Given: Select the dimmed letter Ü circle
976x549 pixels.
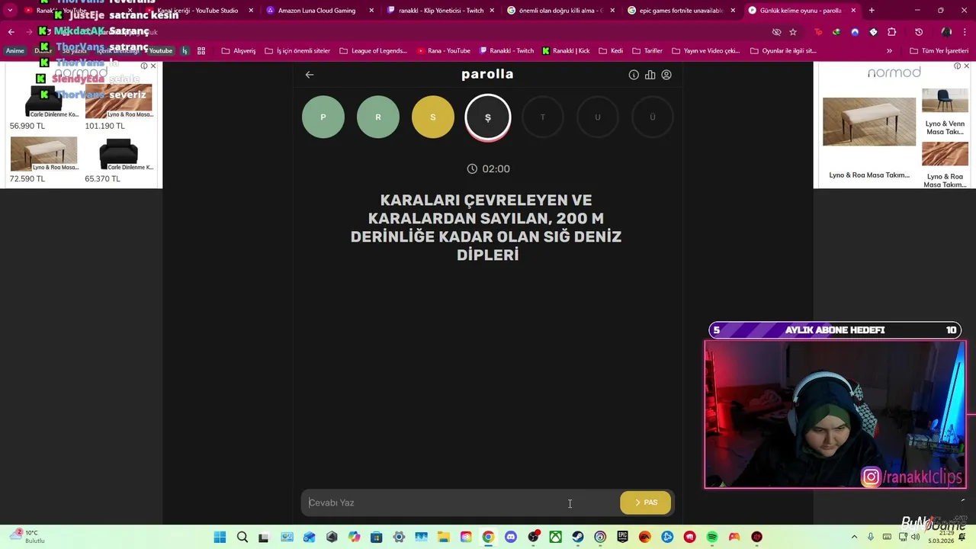Looking at the screenshot, I should (653, 117).
